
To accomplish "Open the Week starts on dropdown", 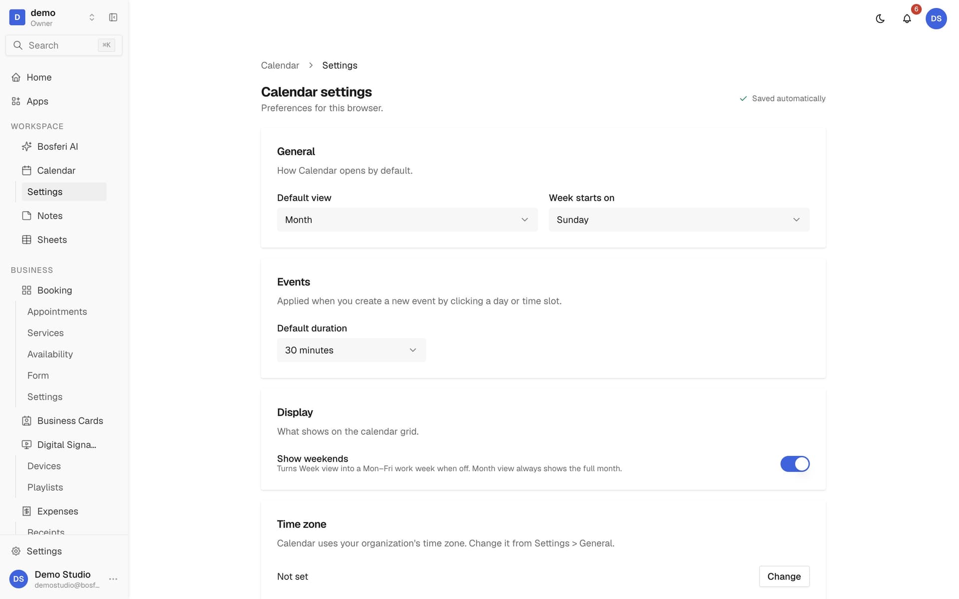I will (x=679, y=220).
